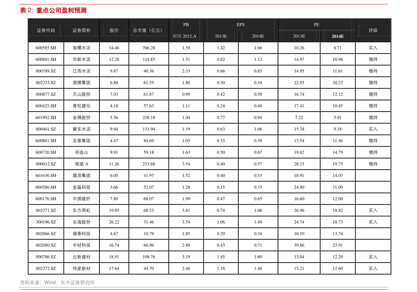Viewport: 417px width, 292px height.
Task: Click the 2013E cell under PE
Action: (x=299, y=36)
